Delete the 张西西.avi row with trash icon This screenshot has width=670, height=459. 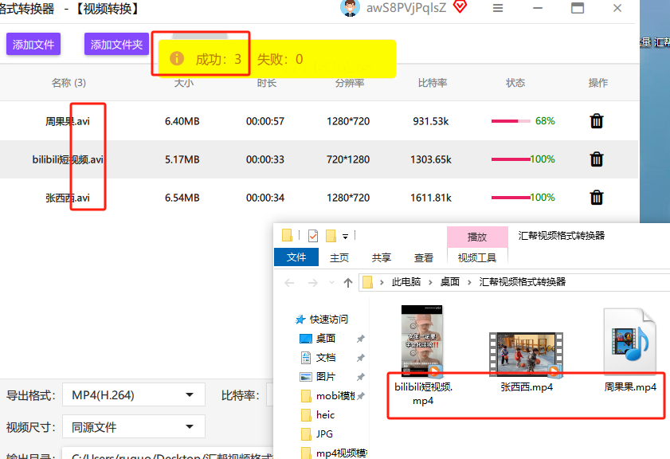(x=597, y=198)
